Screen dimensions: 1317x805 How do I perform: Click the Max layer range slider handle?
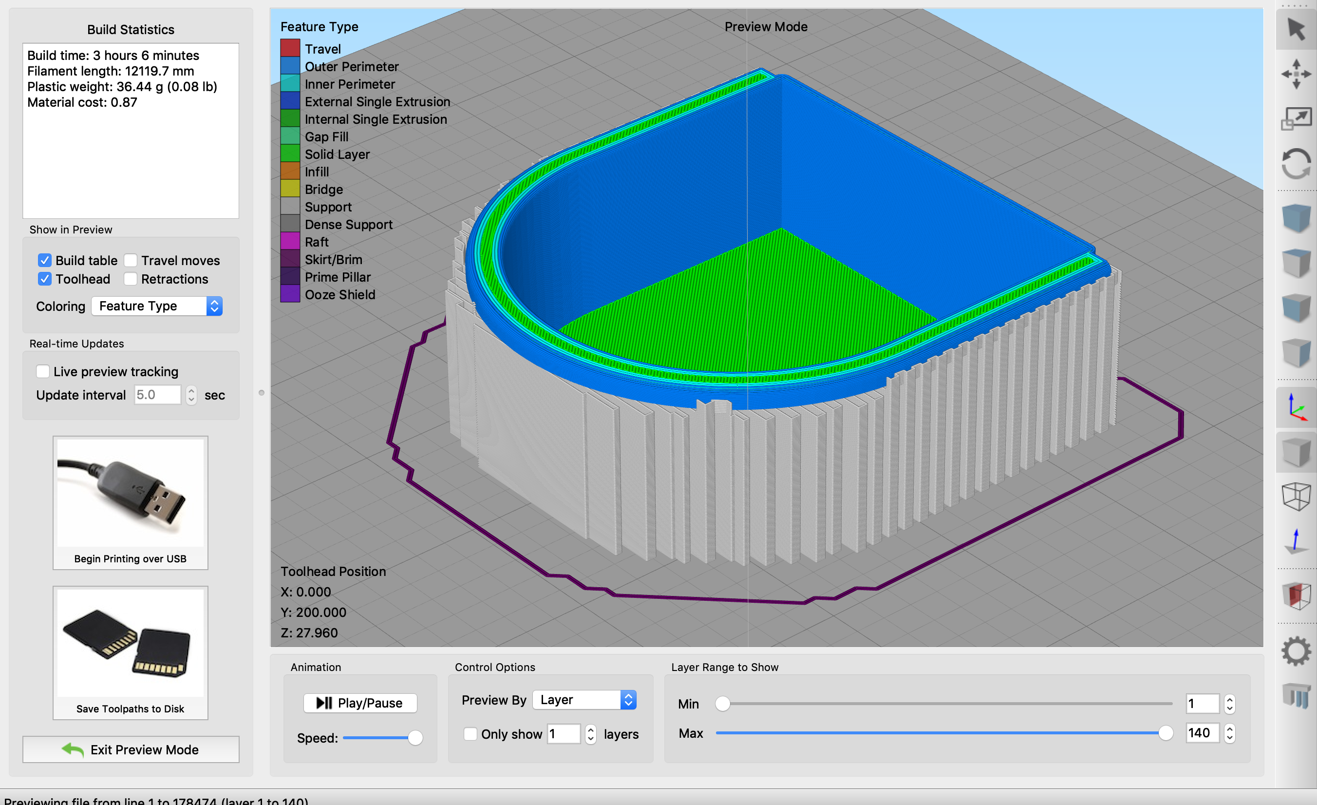[x=1166, y=733]
